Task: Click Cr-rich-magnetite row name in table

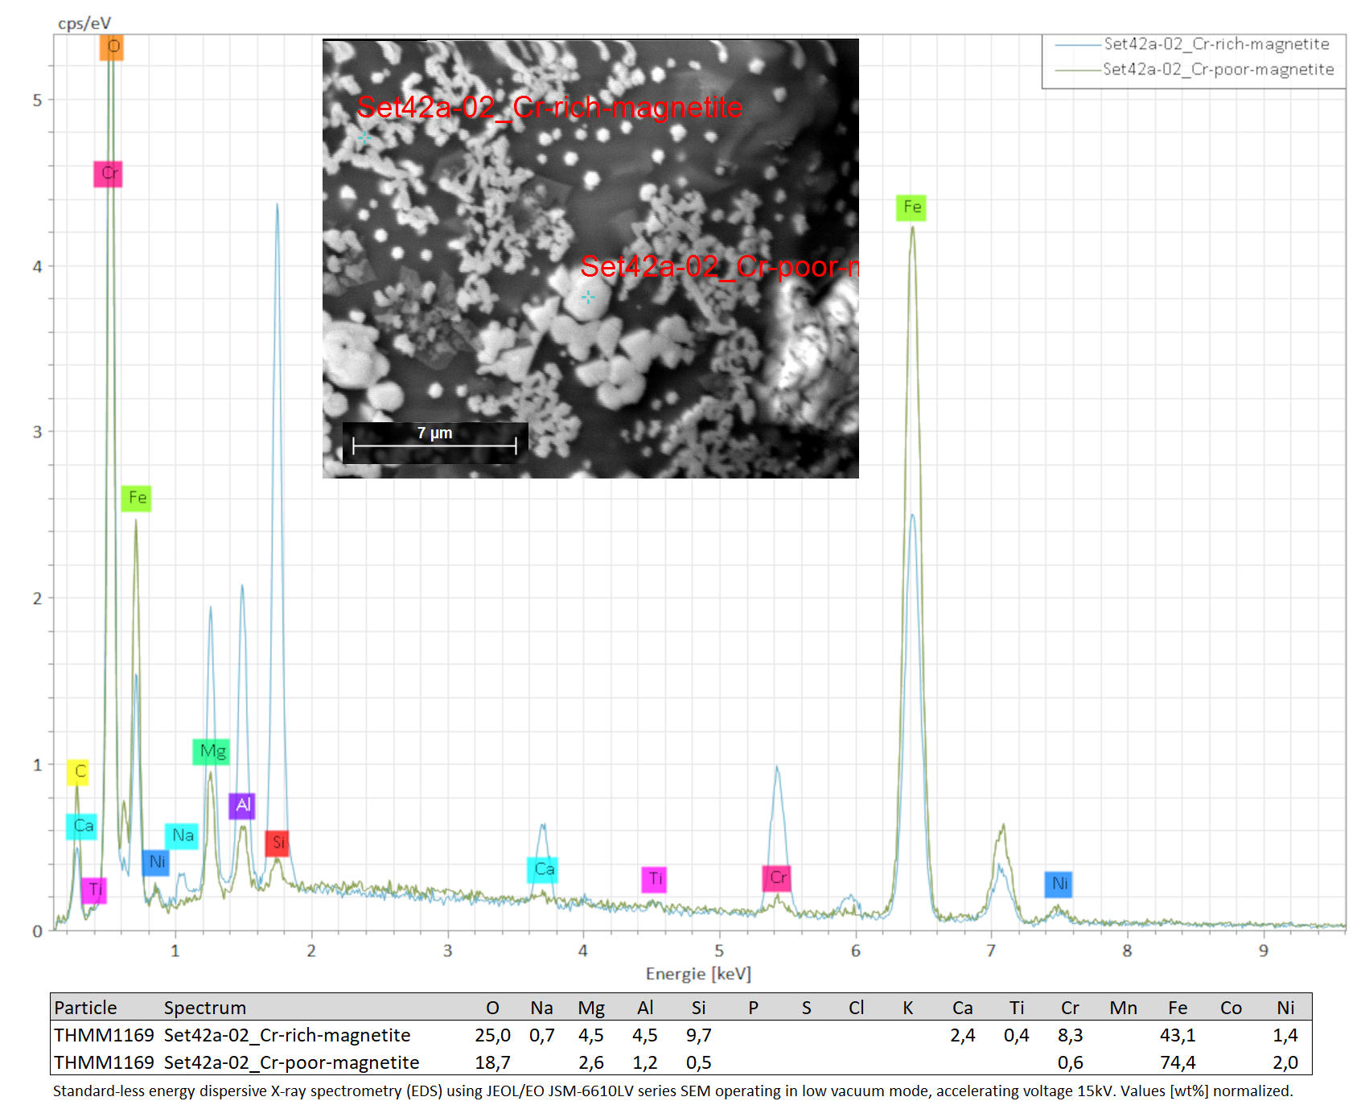Action: [287, 1035]
